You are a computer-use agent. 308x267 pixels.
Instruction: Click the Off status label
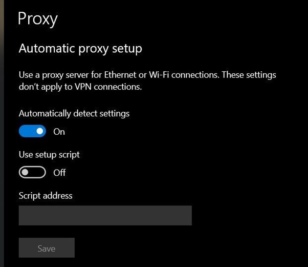59,173
